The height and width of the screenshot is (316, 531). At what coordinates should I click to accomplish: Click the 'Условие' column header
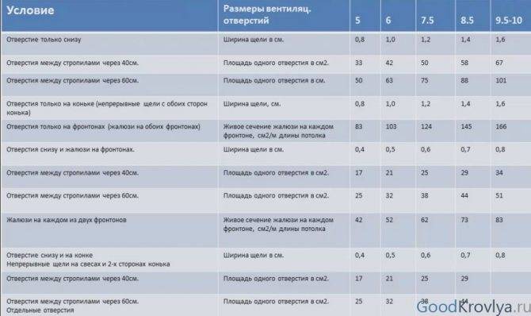30,10
